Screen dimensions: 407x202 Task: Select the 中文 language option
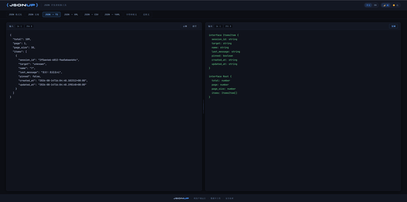(368, 5)
